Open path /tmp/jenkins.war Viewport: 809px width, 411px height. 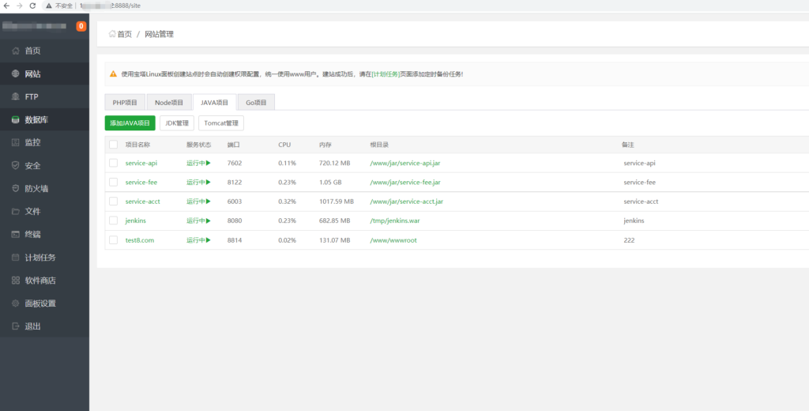[396, 221]
